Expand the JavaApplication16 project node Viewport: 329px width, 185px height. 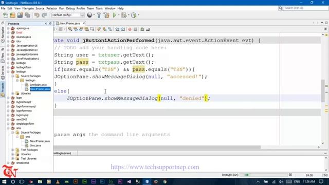coord(8,46)
